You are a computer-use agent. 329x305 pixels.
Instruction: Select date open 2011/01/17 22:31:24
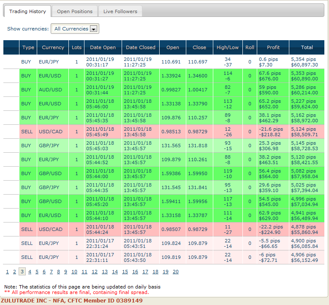[103, 243]
